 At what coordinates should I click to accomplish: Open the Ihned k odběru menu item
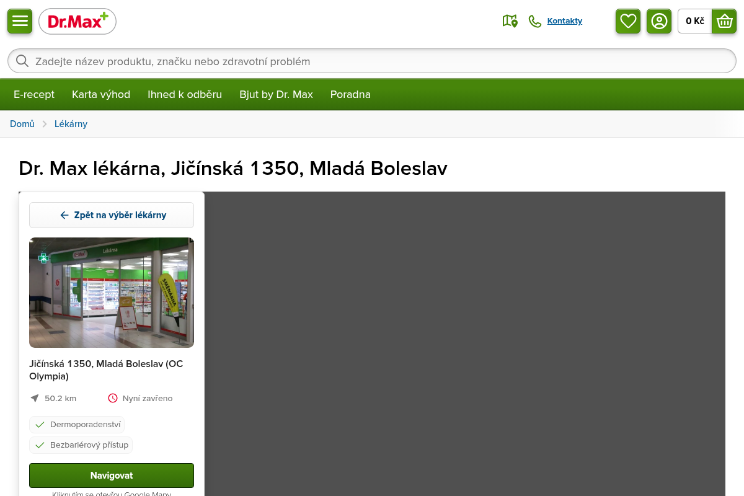(185, 94)
